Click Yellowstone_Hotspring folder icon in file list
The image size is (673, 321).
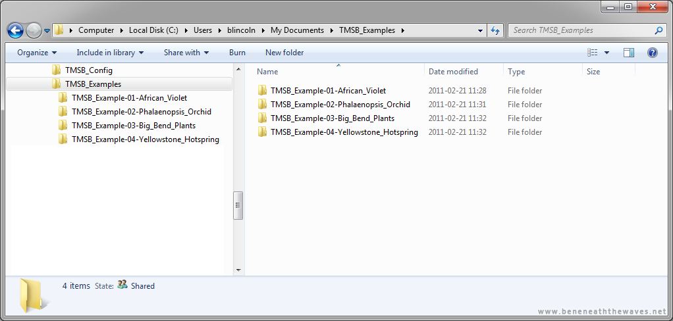click(x=262, y=132)
